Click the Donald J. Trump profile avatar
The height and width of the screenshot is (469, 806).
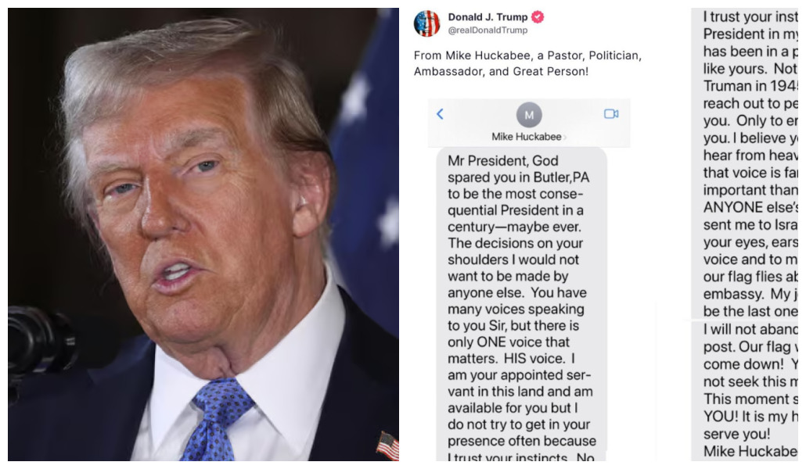426,23
